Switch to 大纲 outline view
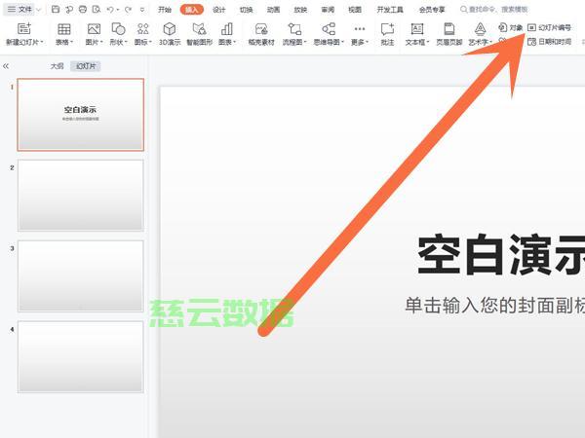The width and height of the screenshot is (585, 438). (58, 66)
